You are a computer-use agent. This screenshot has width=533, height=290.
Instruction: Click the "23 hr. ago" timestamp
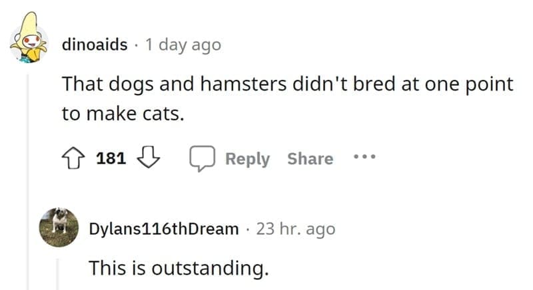(296, 229)
